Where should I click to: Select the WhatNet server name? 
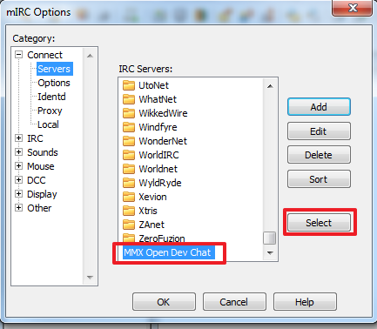point(158,99)
